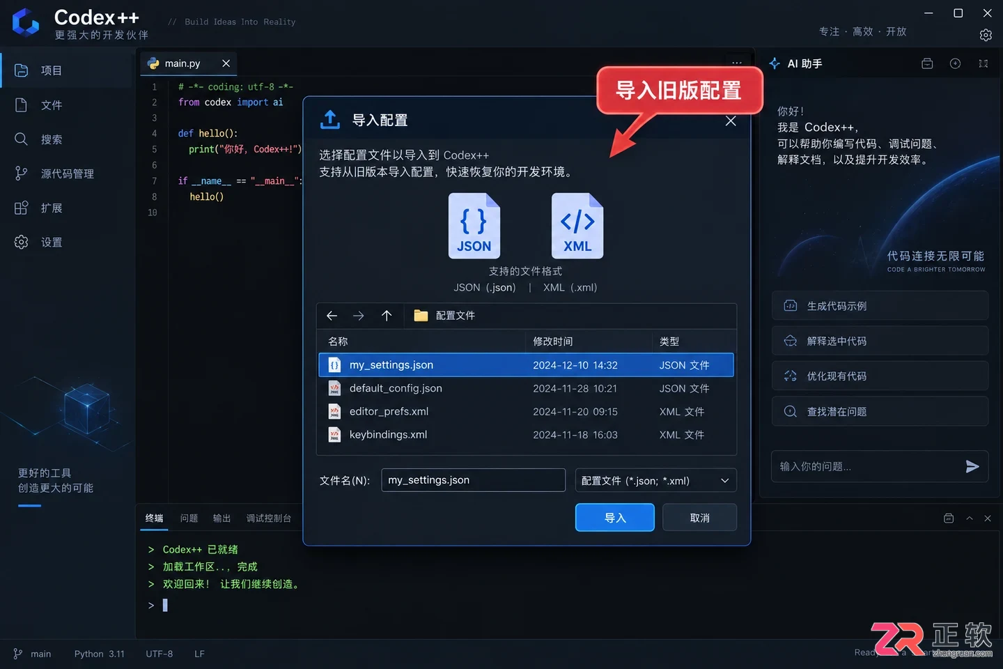Click the main branch status indicator
Screen dimensions: 1003x669
[x=32, y=654]
